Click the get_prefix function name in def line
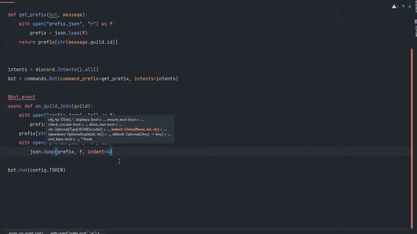 pyautogui.click(x=33, y=15)
